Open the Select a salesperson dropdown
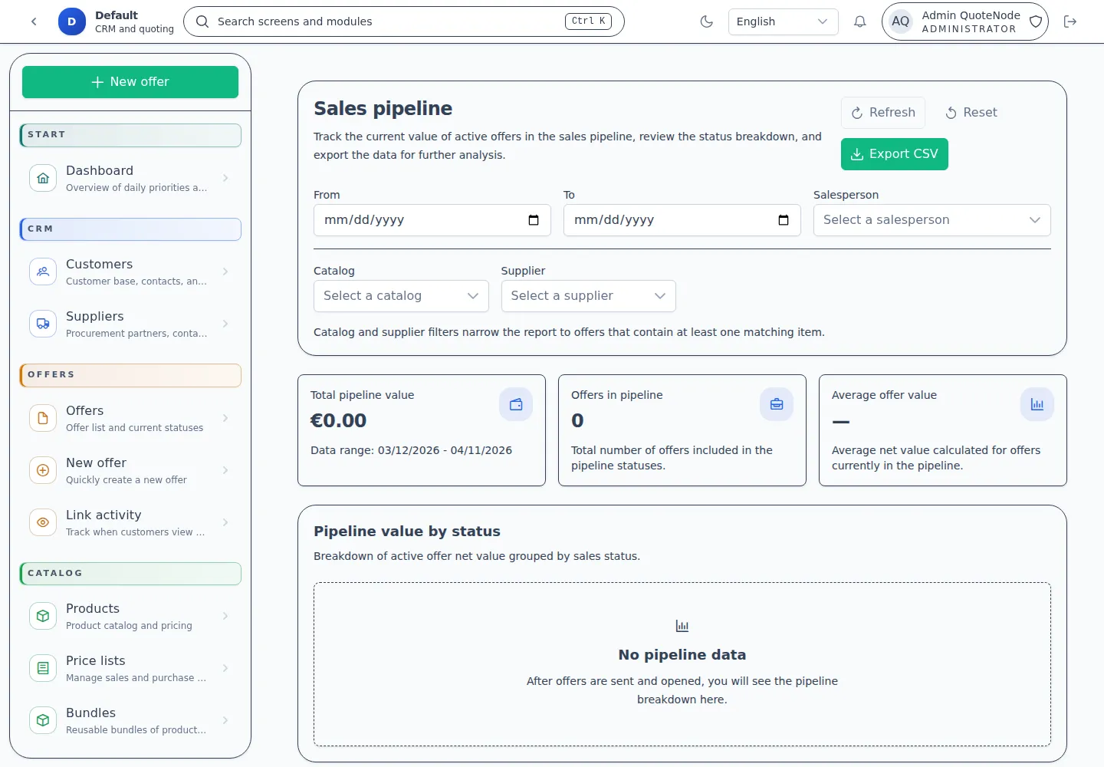 click(x=932, y=220)
